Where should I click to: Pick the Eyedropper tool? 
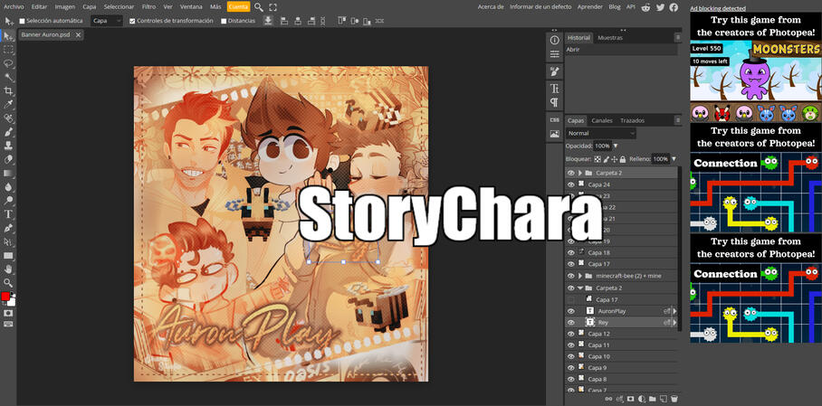click(9, 105)
